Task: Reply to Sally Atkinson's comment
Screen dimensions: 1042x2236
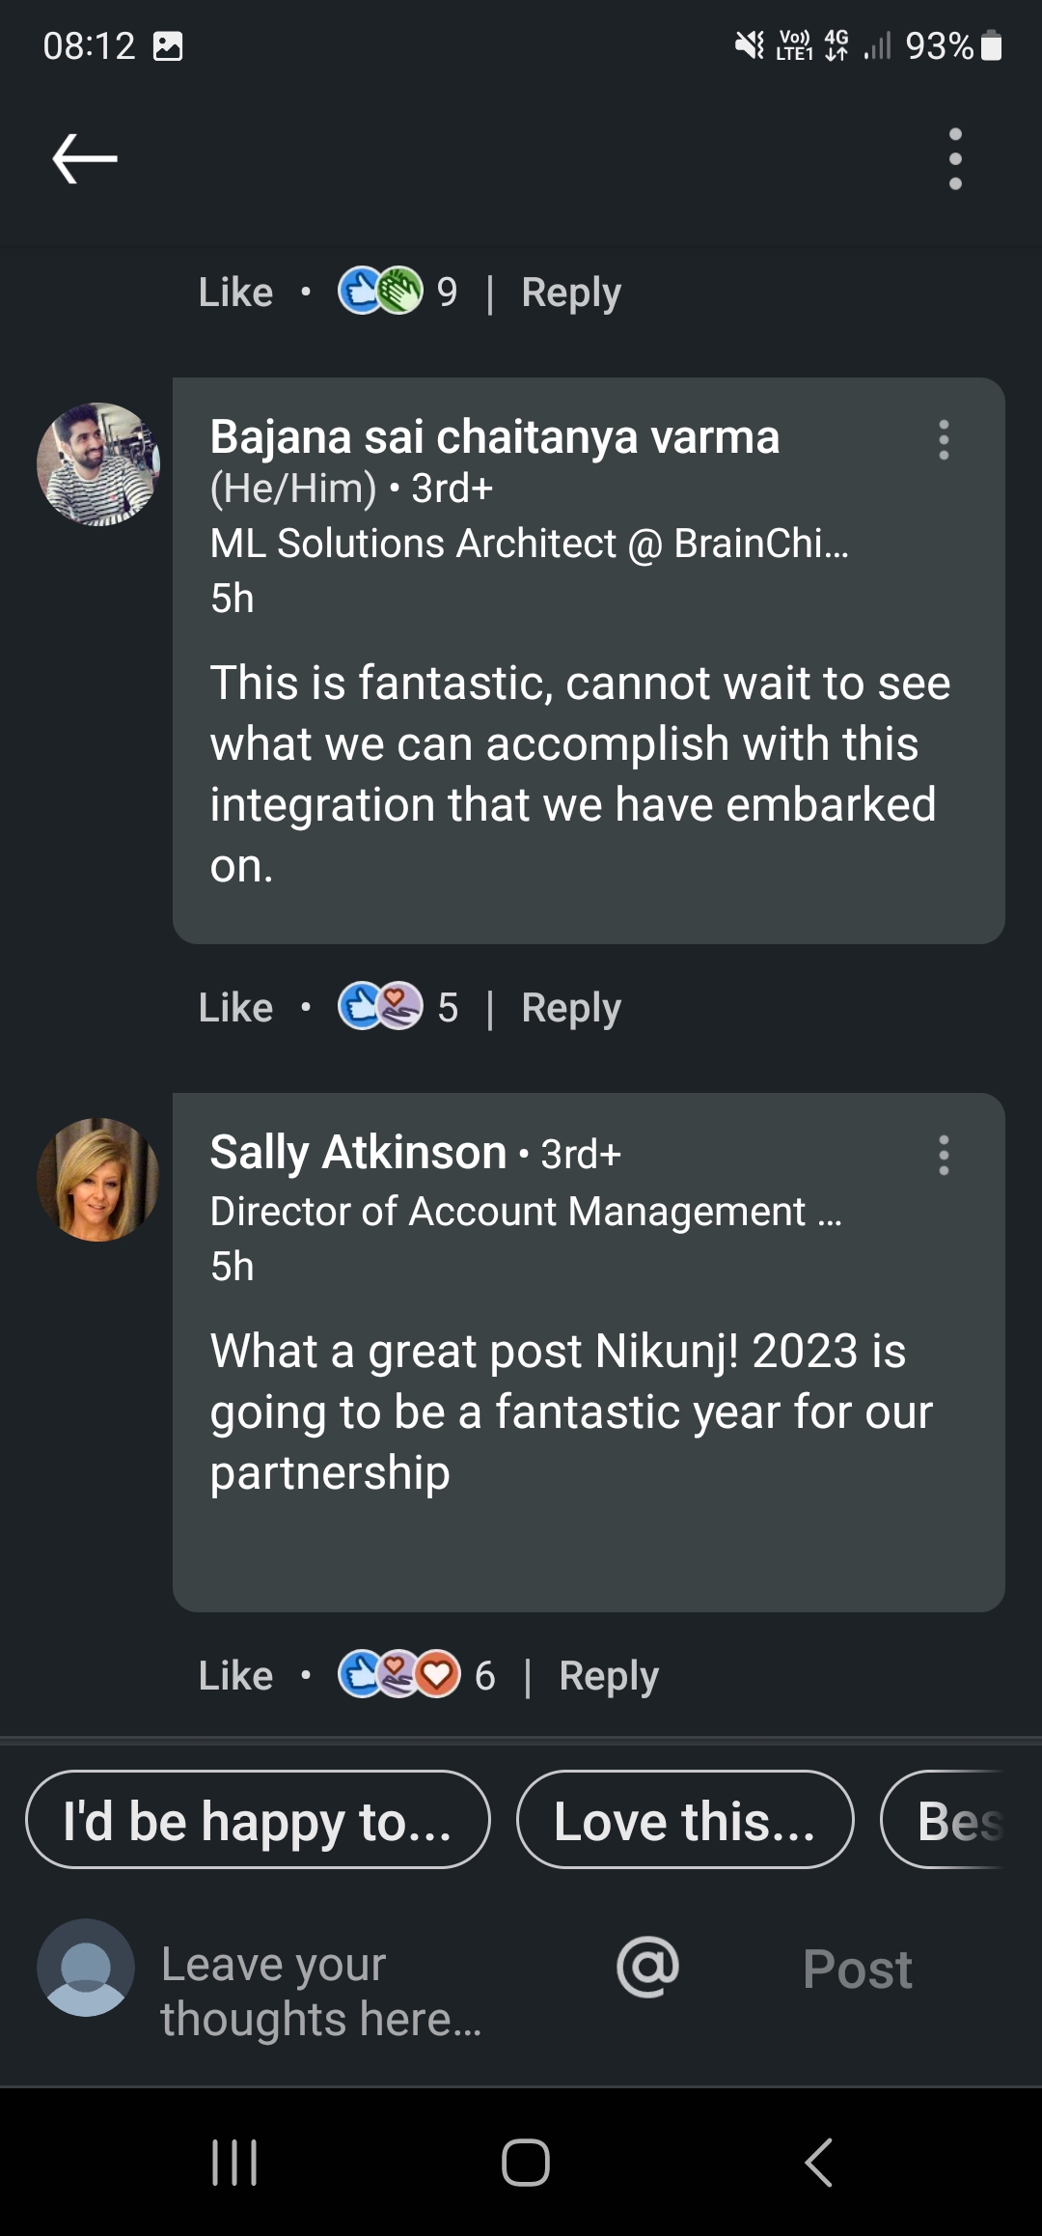Action: click(x=609, y=1676)
